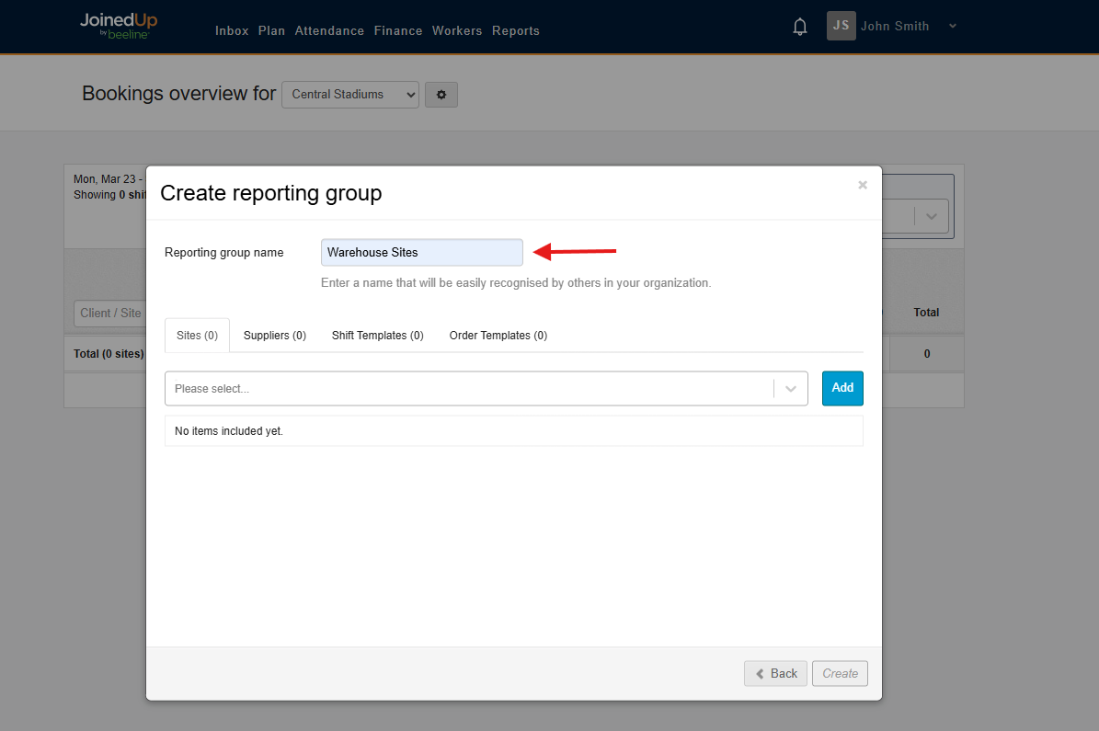Viewport: 1099px width, 731px height.
Task: Open the Plan section
Action: 271,30
